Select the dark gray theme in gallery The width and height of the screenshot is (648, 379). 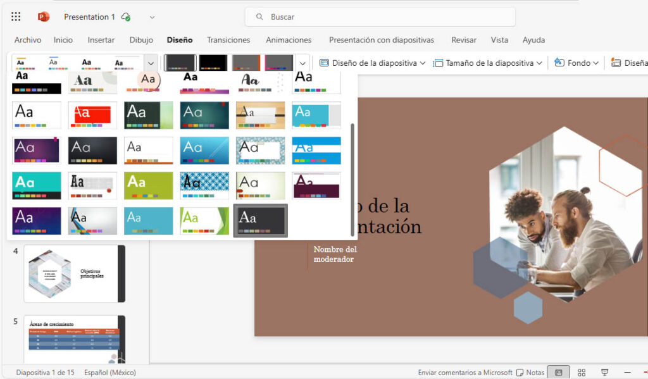(259, 220)
